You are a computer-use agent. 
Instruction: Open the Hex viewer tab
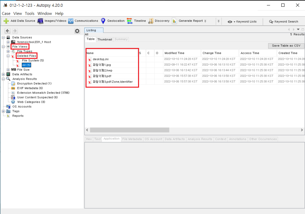pos(89,139)
